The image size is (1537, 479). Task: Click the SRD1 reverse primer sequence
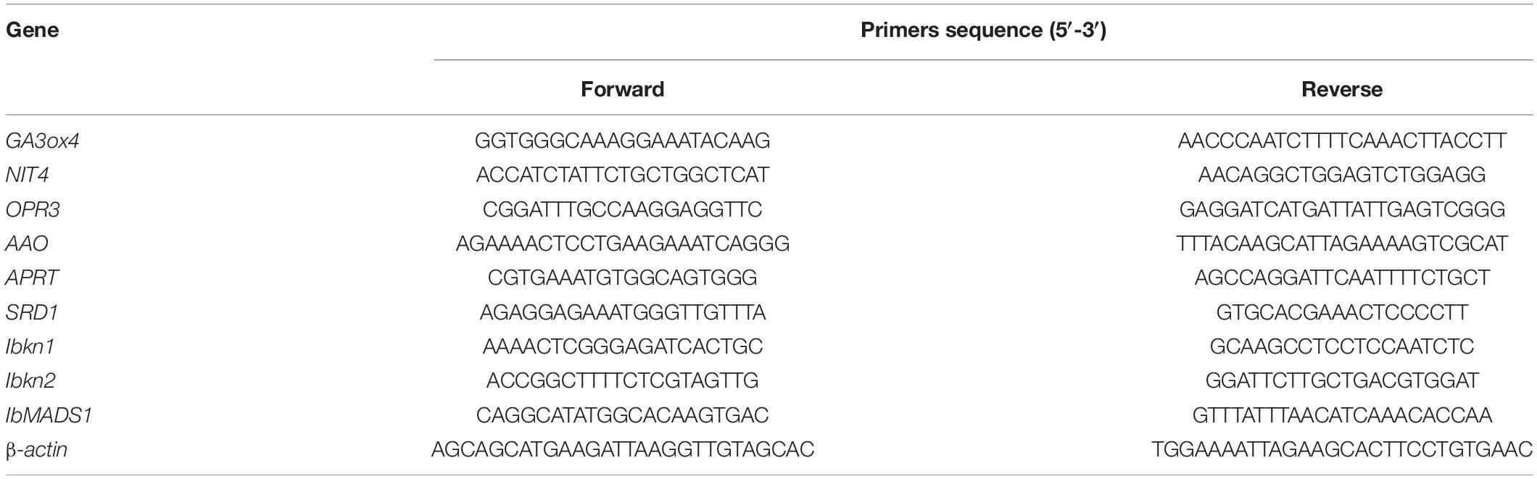coord(1342,312)
